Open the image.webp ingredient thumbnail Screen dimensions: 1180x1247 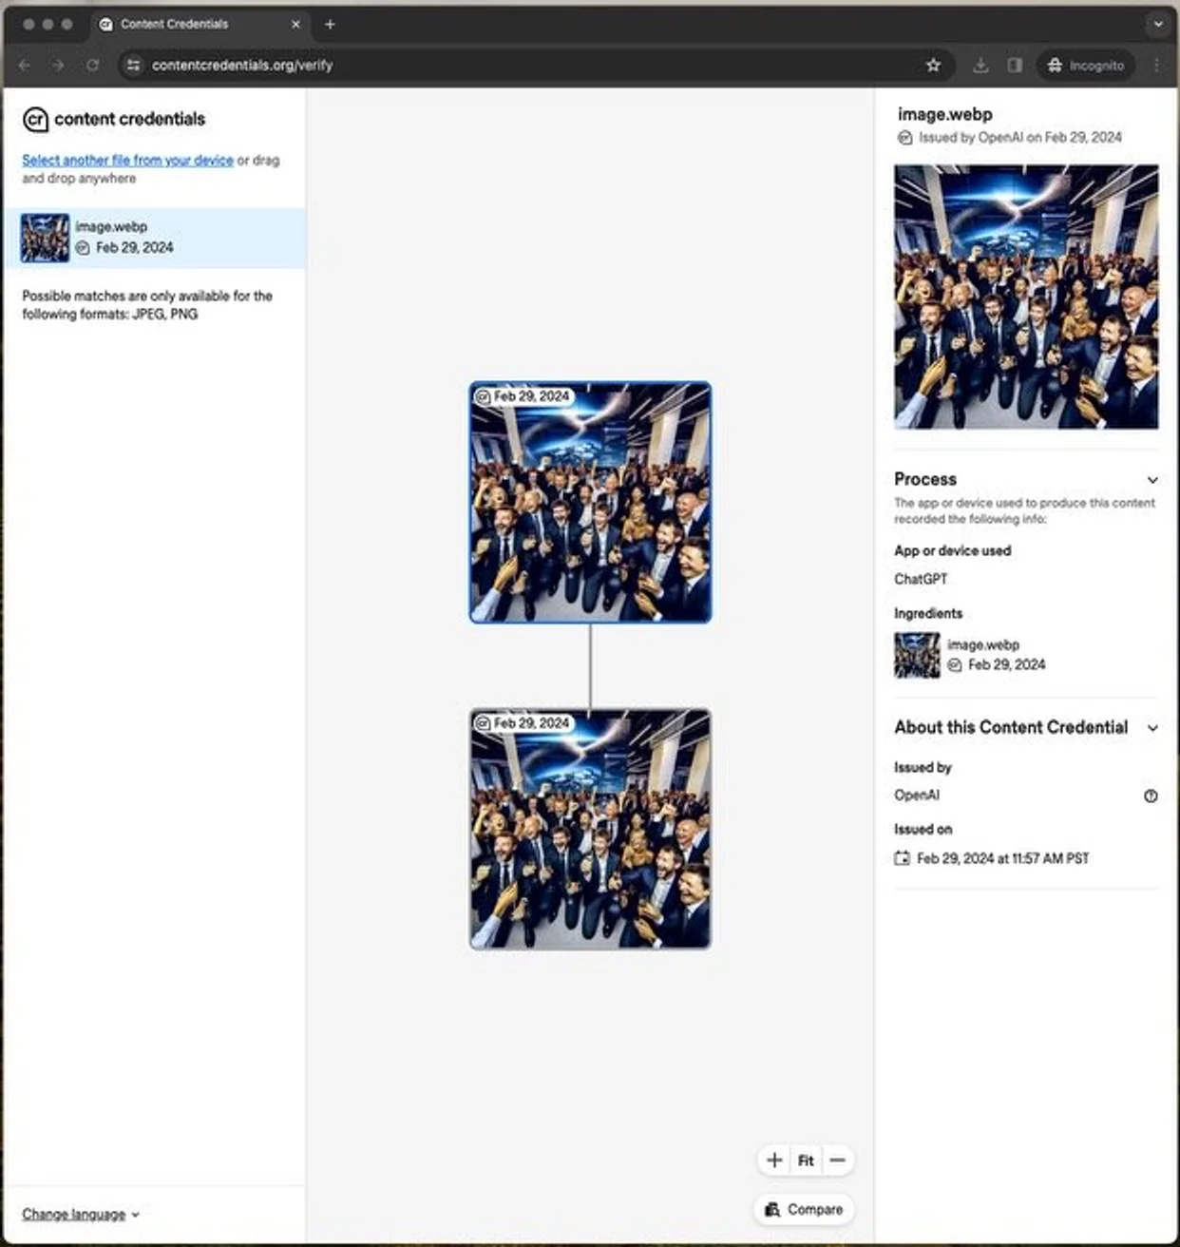tap(917, 655)
